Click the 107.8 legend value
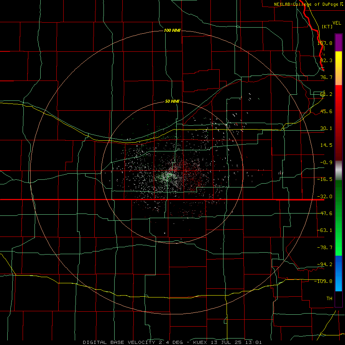Viewport: 345px width, 345px height. (325, 43)
